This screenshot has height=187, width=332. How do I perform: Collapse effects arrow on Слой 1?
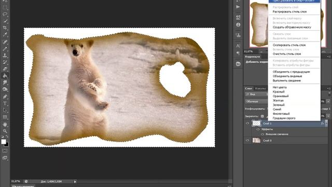tap(326, 123)
